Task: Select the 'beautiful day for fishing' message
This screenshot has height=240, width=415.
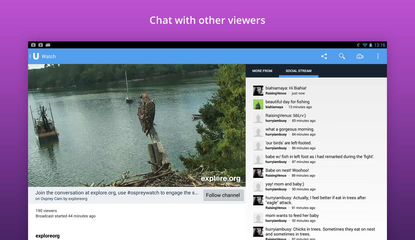Action: (x=287, y=102)
